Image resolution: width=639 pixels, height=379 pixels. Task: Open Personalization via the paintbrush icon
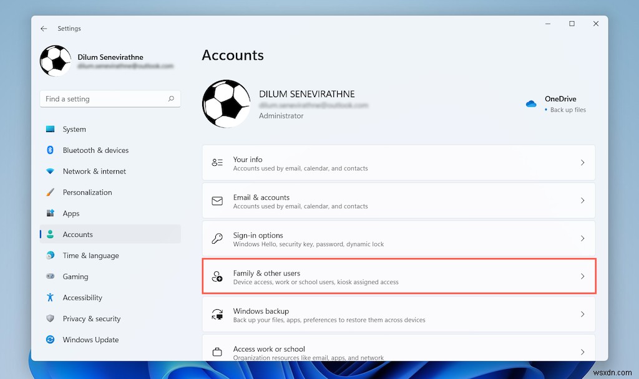(50, 192)
